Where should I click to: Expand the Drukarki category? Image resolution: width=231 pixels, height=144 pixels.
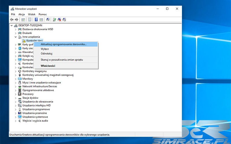16,33
